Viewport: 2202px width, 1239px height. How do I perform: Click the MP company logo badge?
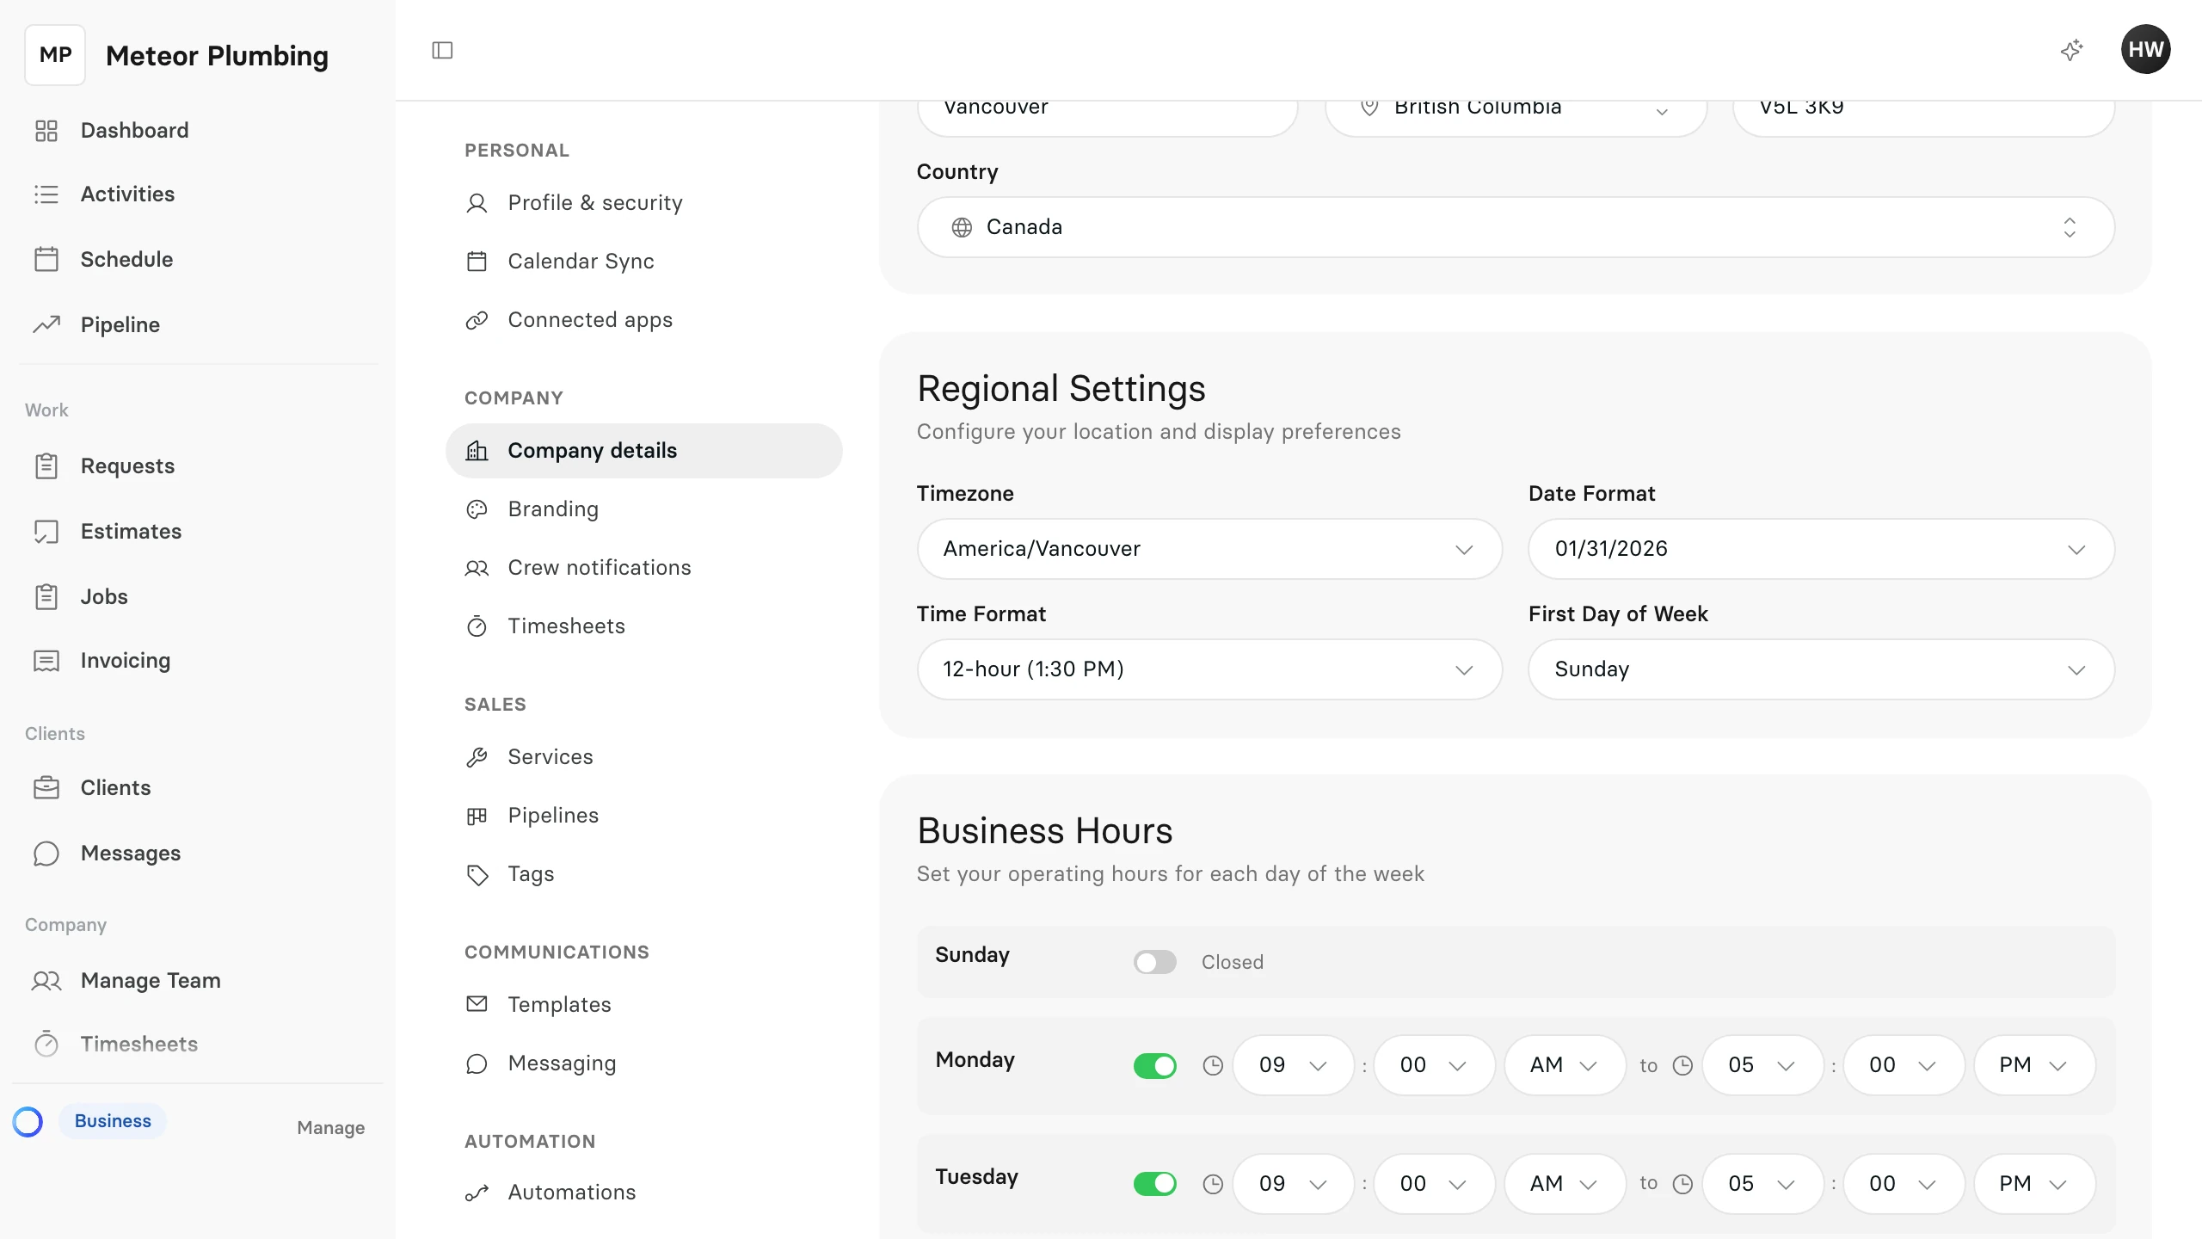pyautogui.click(x=55, y=55)
